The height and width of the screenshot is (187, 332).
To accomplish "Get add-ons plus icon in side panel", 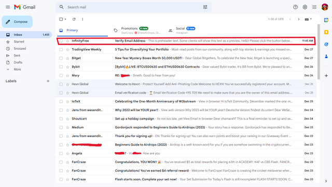I will [326, 75].
